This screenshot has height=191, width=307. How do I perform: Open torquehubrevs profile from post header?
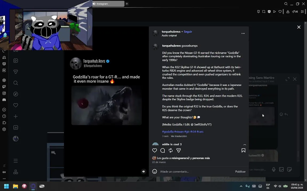171,32
